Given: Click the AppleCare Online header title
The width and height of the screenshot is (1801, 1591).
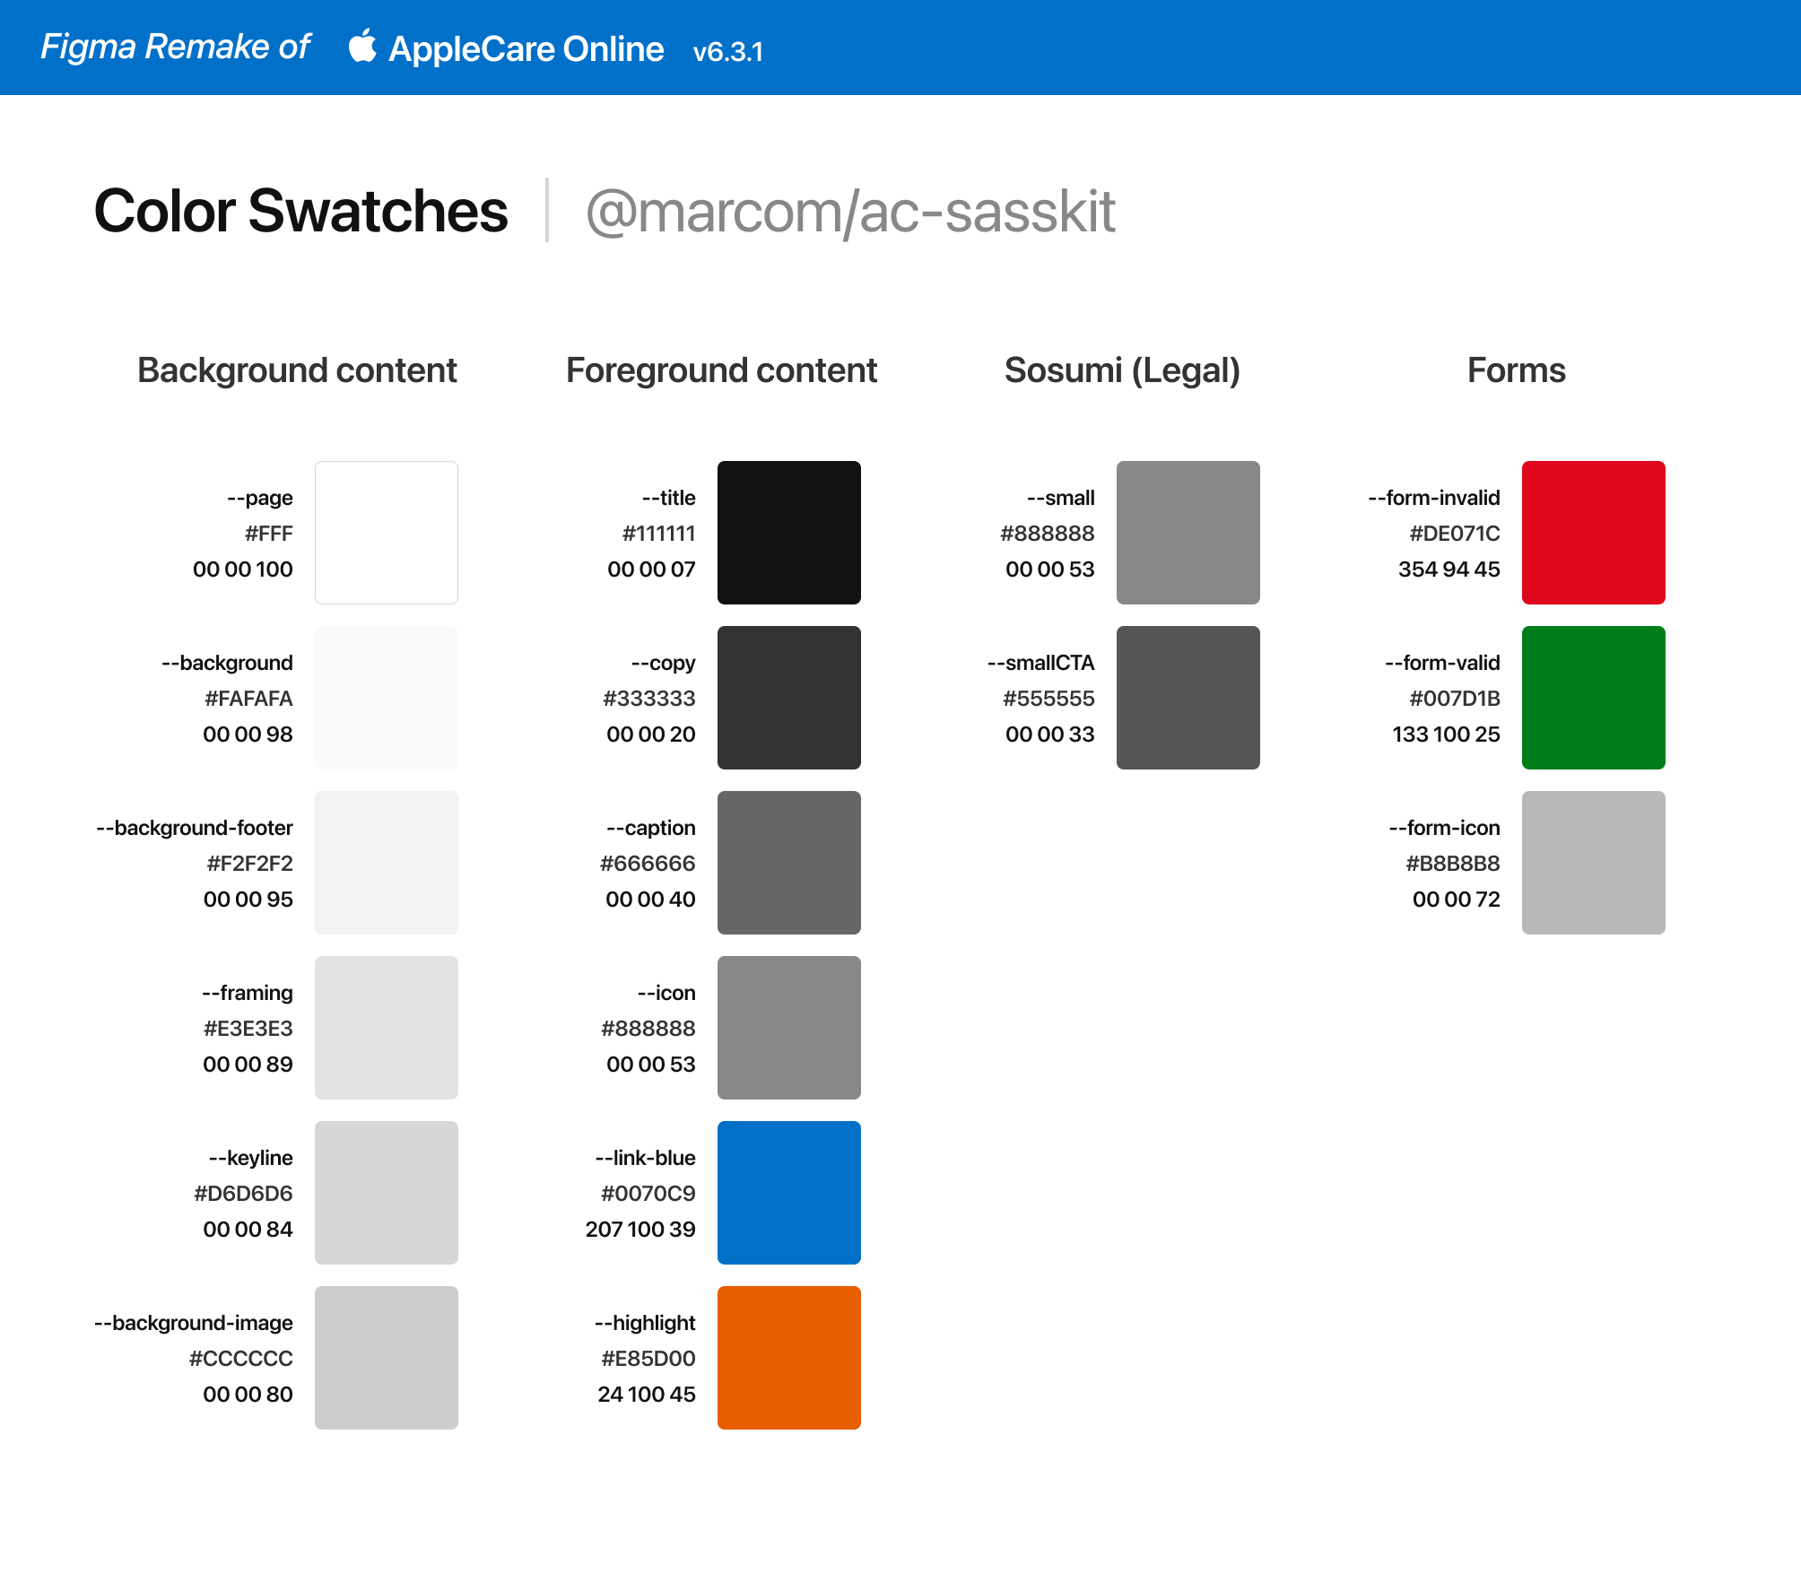Looking at the screenshot, I should tap(526, 49).
